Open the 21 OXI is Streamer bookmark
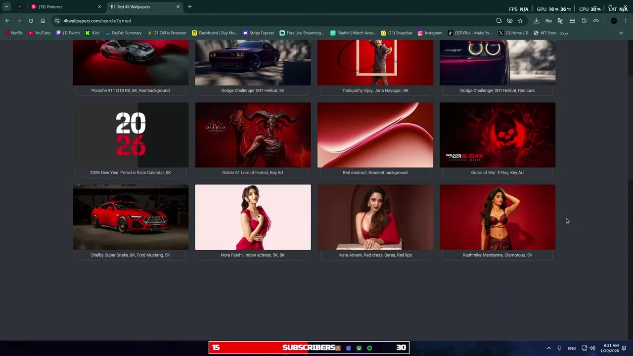633x356 pixels. pos(167,33)
